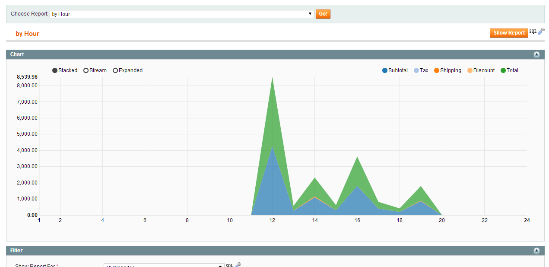Select the Stream chart mode

click(95, 70)
